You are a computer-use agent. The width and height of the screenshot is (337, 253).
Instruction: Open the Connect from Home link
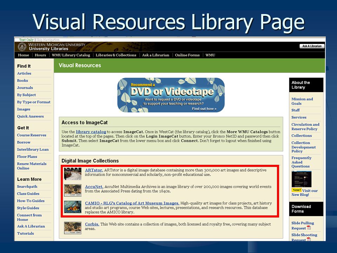[x=29, y=217]
